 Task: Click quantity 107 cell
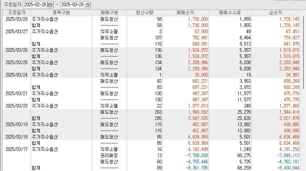pyautogui.click(x=158, y=38)
